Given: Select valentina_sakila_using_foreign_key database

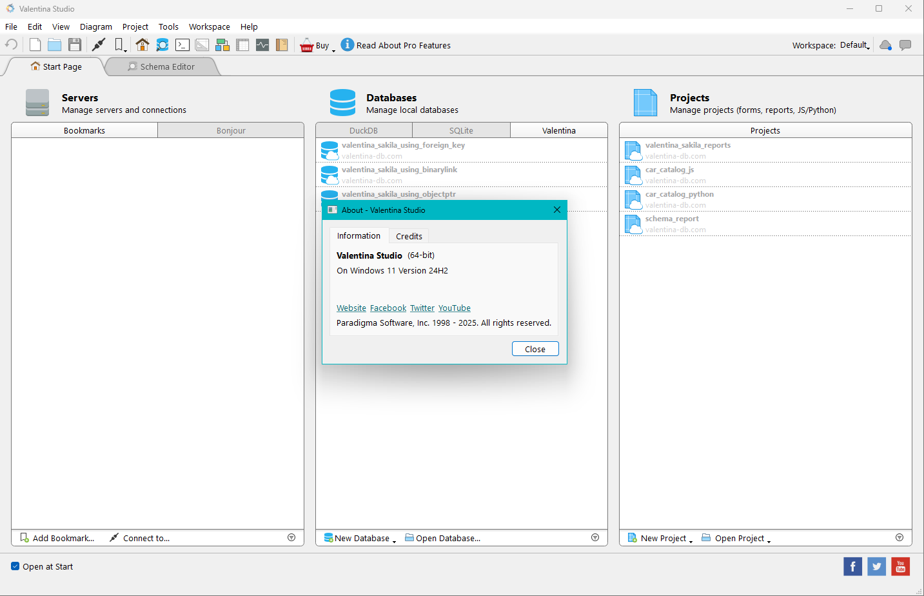Looking at the screenshot, I should click(462, 150).
